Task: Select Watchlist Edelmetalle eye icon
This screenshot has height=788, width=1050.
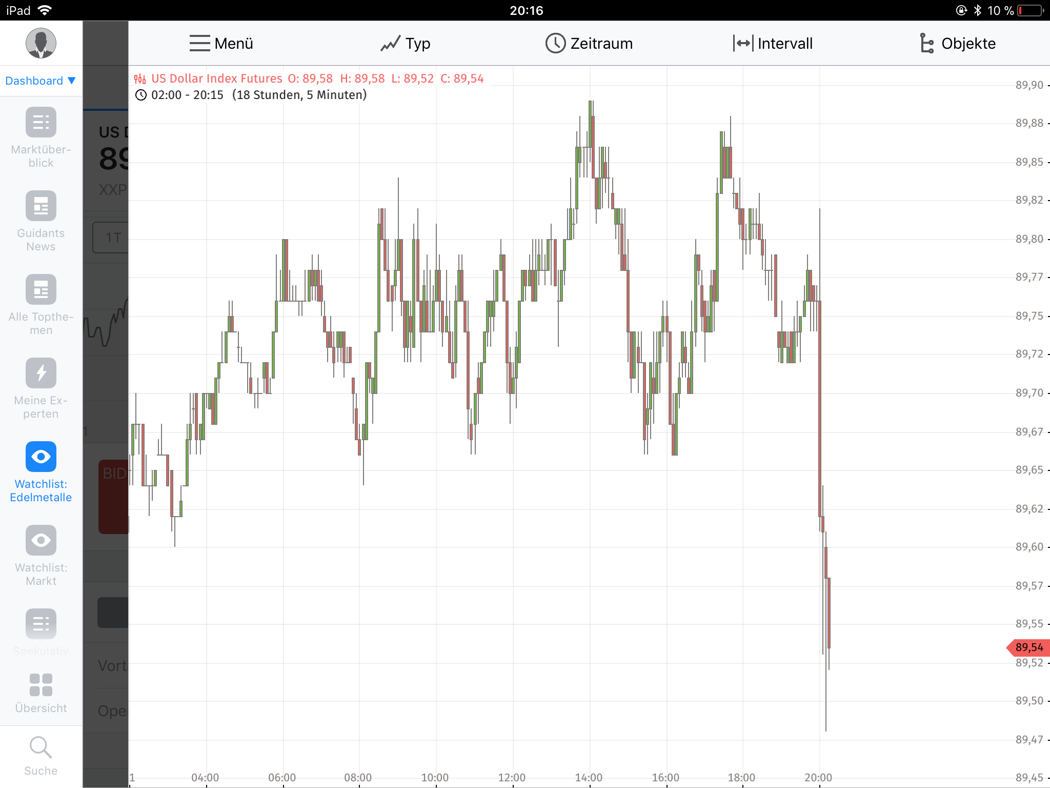Action: (x=41, y=457)
